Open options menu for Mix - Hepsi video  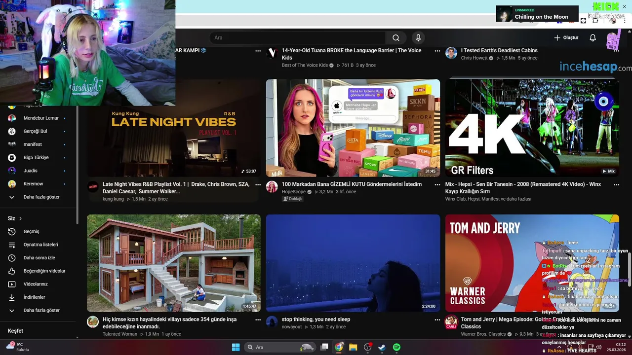tap(616, 184)
